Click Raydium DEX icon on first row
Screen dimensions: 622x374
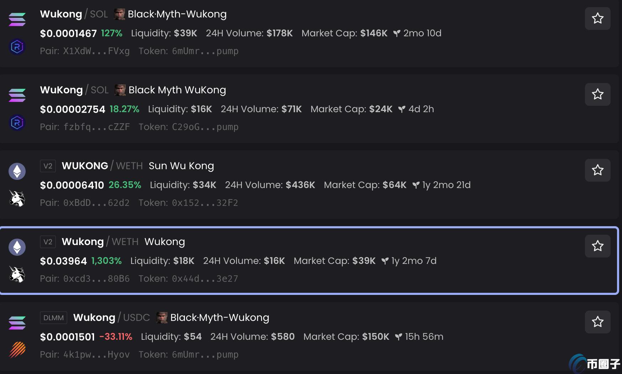tap(17, 47)
